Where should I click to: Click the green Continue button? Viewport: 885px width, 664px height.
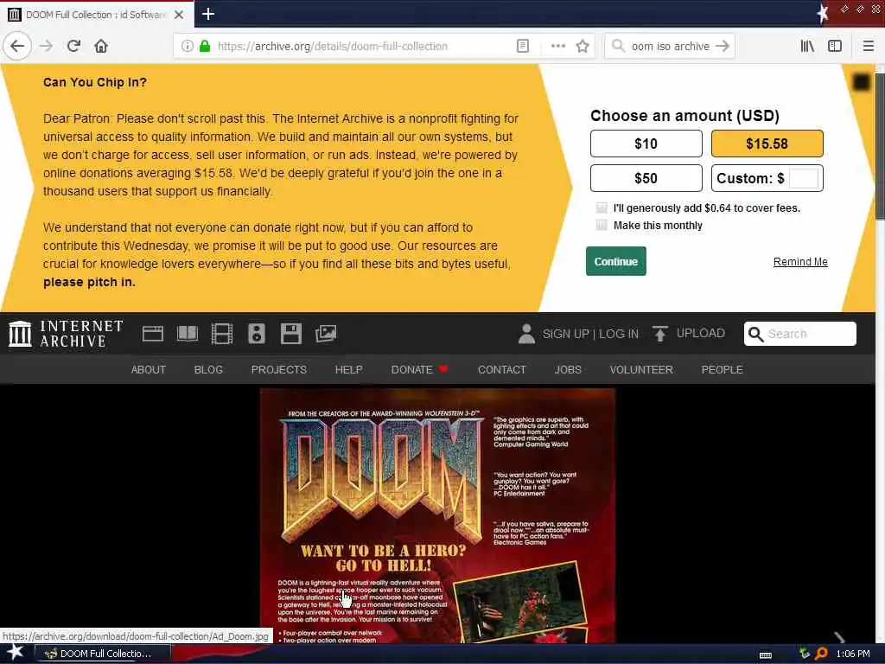pos(615,261)
